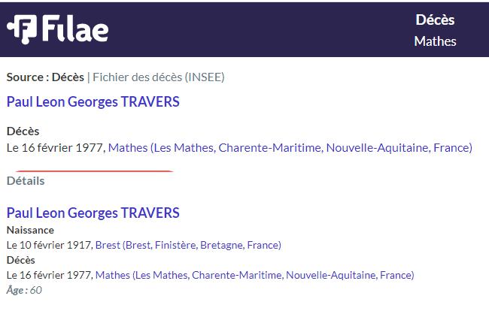Image resolution: width=489 pixels, height=311 pixels.
Task: Click the red line above Détails
Action: tap(94, 171)
